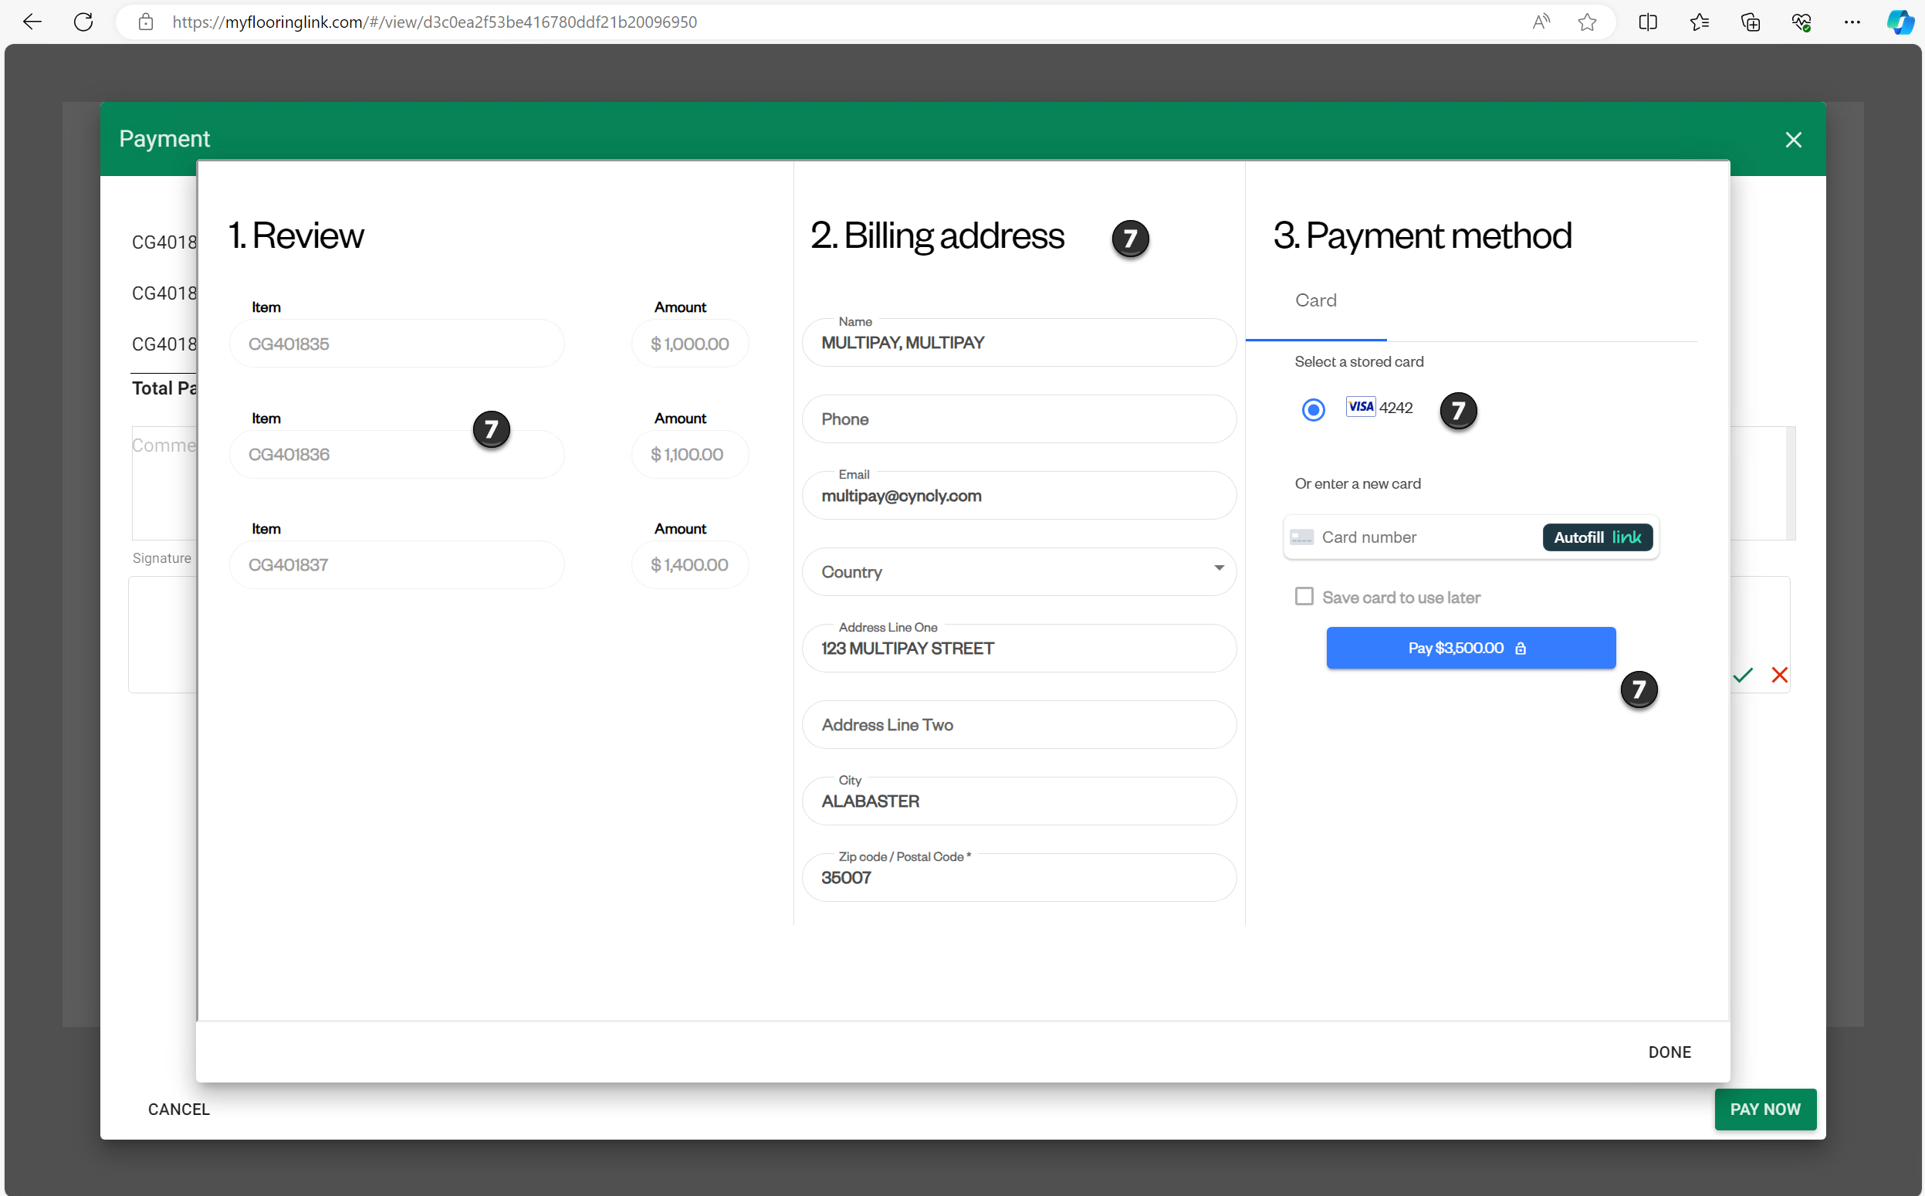Switch to the Card payment tab
The height and width of the screenshot is (1196, 1925).
(1315, 300)
